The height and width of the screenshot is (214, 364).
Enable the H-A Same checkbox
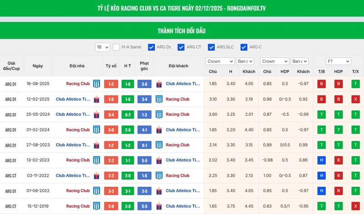coord(116,47)
